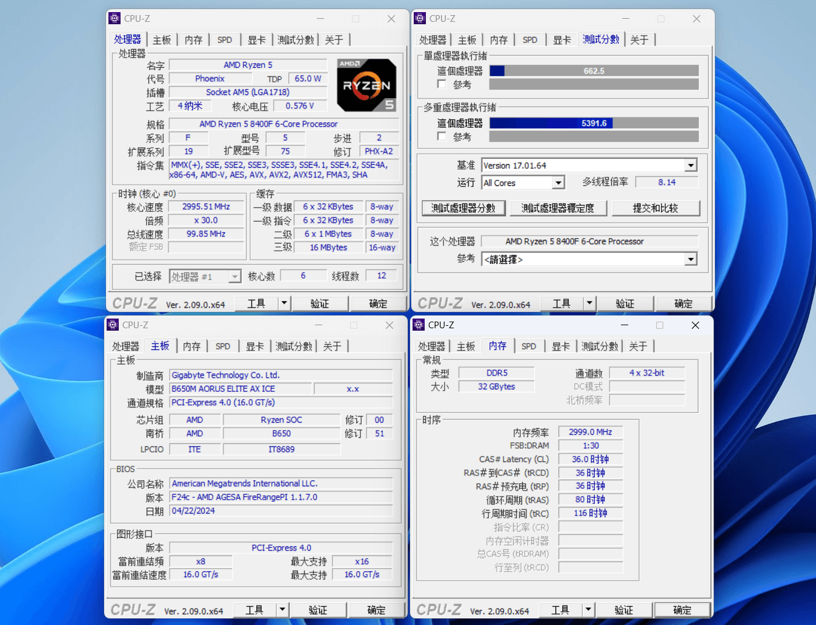Click the AMD Ryzen 5 logo image

click(366, 85)
